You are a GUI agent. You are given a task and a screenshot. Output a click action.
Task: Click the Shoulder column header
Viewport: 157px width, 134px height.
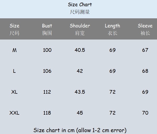tap(80, 26)
